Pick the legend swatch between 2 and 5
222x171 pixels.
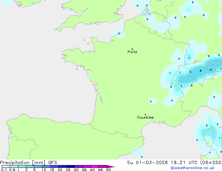point(30,166)
